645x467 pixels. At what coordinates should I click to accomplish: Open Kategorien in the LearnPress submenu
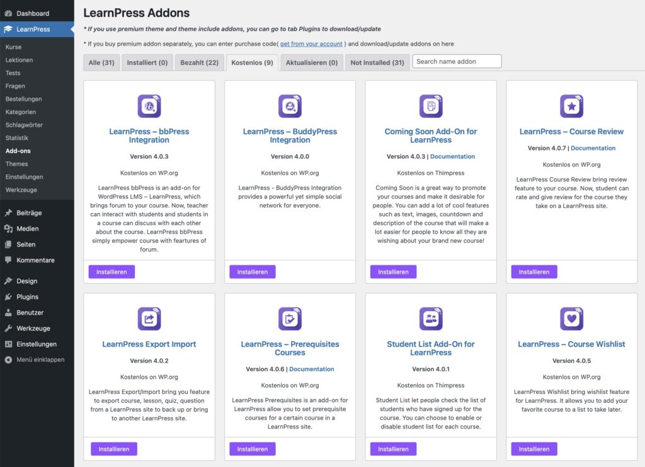(21, 112)
